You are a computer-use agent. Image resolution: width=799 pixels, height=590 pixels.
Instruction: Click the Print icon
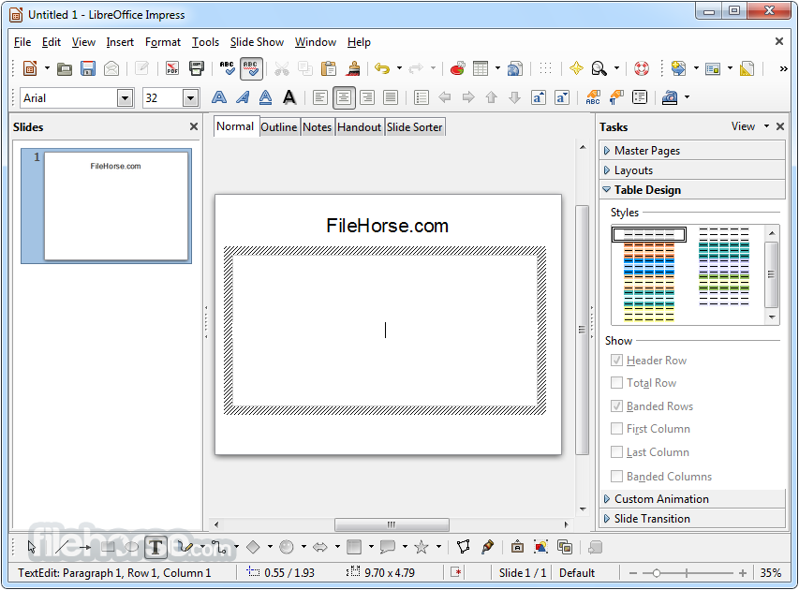click(x=196, y=68)
